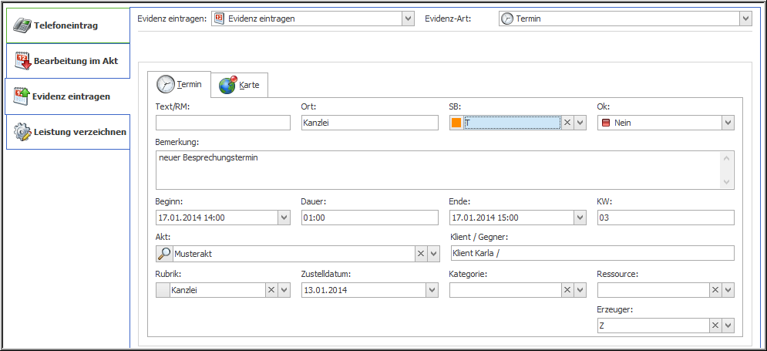Switch to the Karte tab
The image size is (767, 351).
click(x=240, y=85)
